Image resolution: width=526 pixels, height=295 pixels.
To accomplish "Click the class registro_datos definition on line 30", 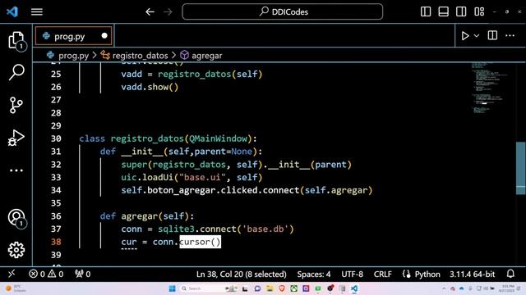I will pos(168,138).
